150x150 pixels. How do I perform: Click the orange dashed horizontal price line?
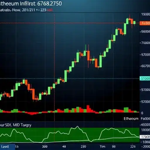coord(70,23)
